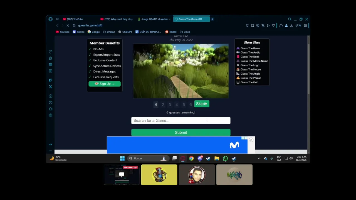Open the Aria AI button
The height and width of the screenshot is (200, 356).
click(298, 26)
